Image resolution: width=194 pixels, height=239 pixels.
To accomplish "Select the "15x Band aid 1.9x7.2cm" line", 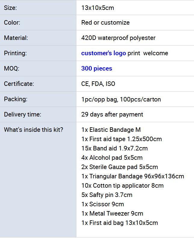I will pos(114,148).
